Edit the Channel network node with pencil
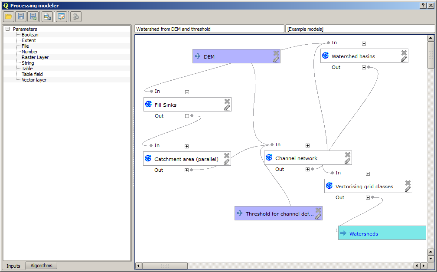 click(347, 161)
